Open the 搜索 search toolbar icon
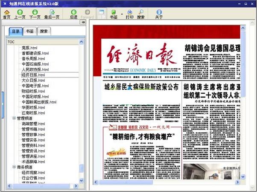Image resolution: width=257 pixels, height=192 pixels. pyautogui.click(x=141, y=14)
